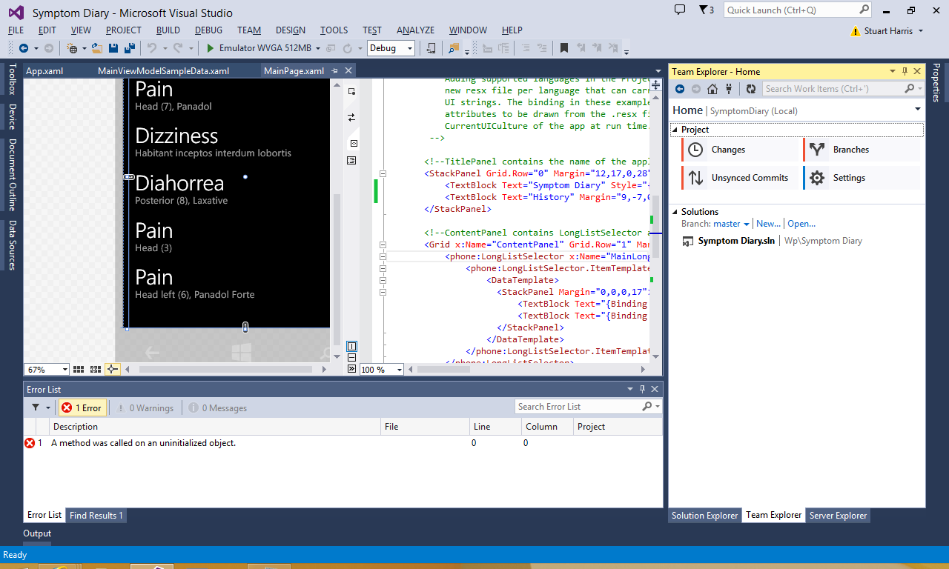Image resolution: width=949 pixels, height=569 pixels.
Task: Toggle the show grid button in designer
Action: [x=79, y=369]
